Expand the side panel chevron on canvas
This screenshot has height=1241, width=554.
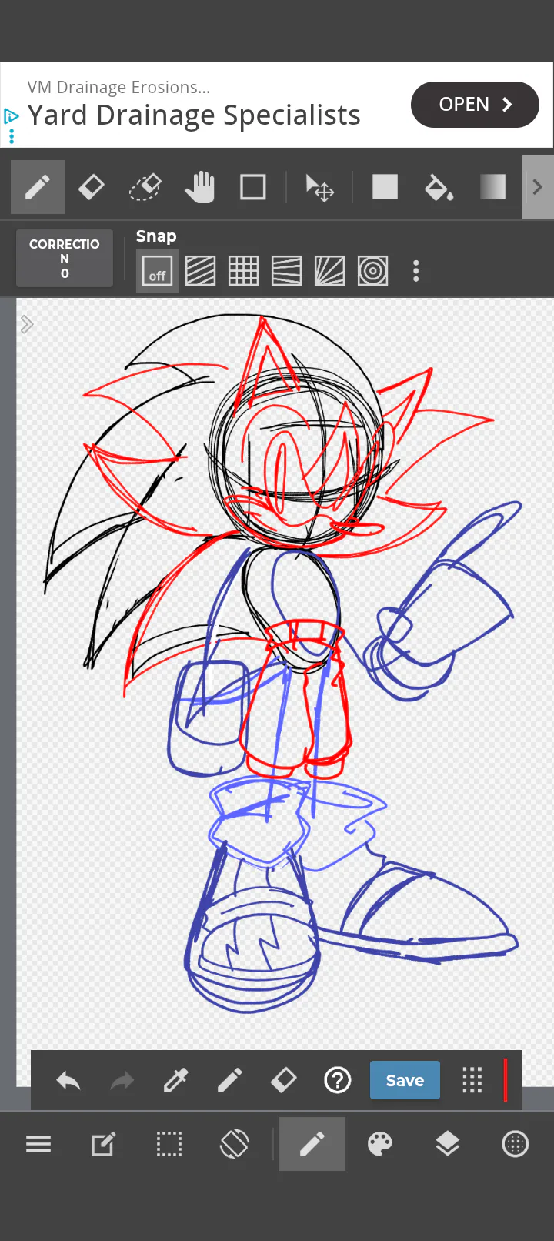pos(27,324)
